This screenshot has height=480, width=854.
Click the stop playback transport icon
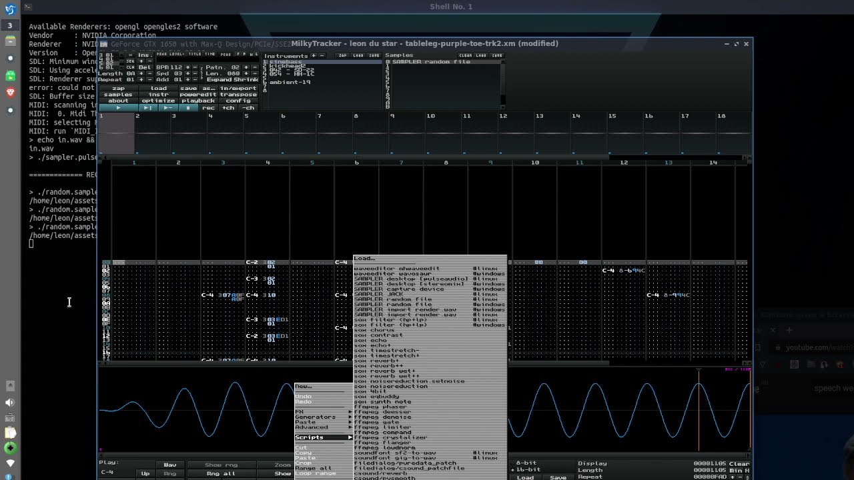click(x=188, y=108)
